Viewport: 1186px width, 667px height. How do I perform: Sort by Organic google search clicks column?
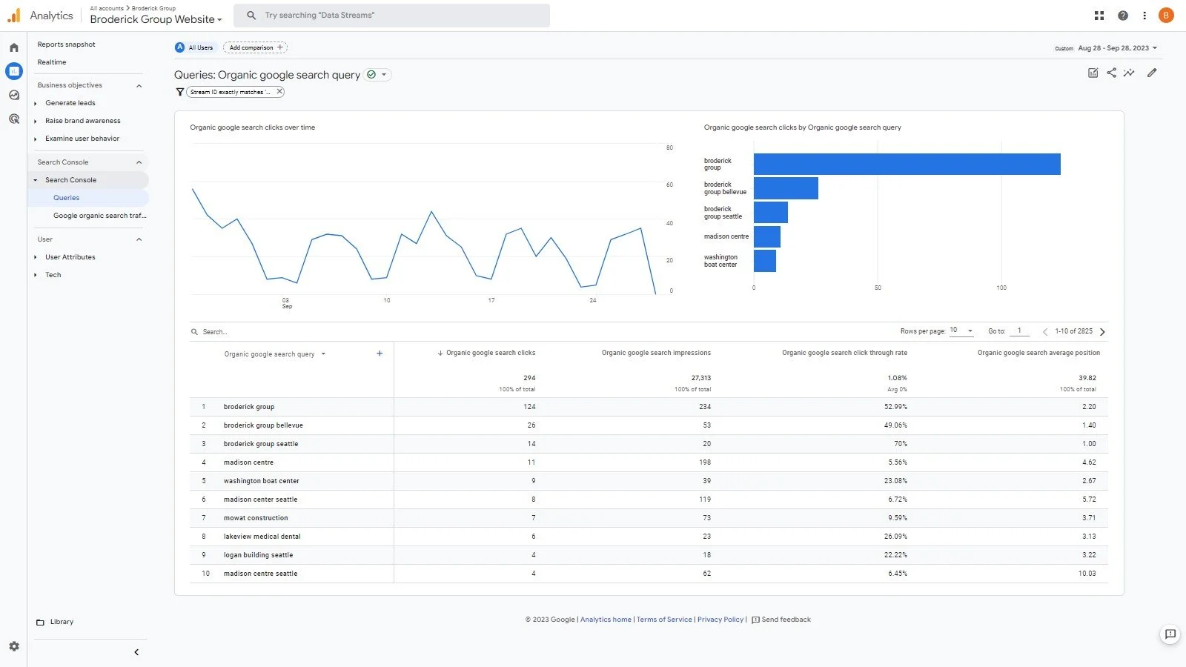pos(491,353)
